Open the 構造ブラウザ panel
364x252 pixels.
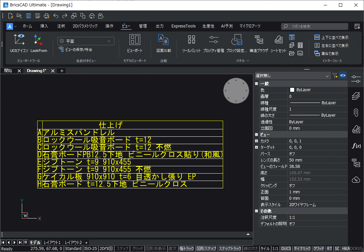pyautogui.click(x=259, y=44)
